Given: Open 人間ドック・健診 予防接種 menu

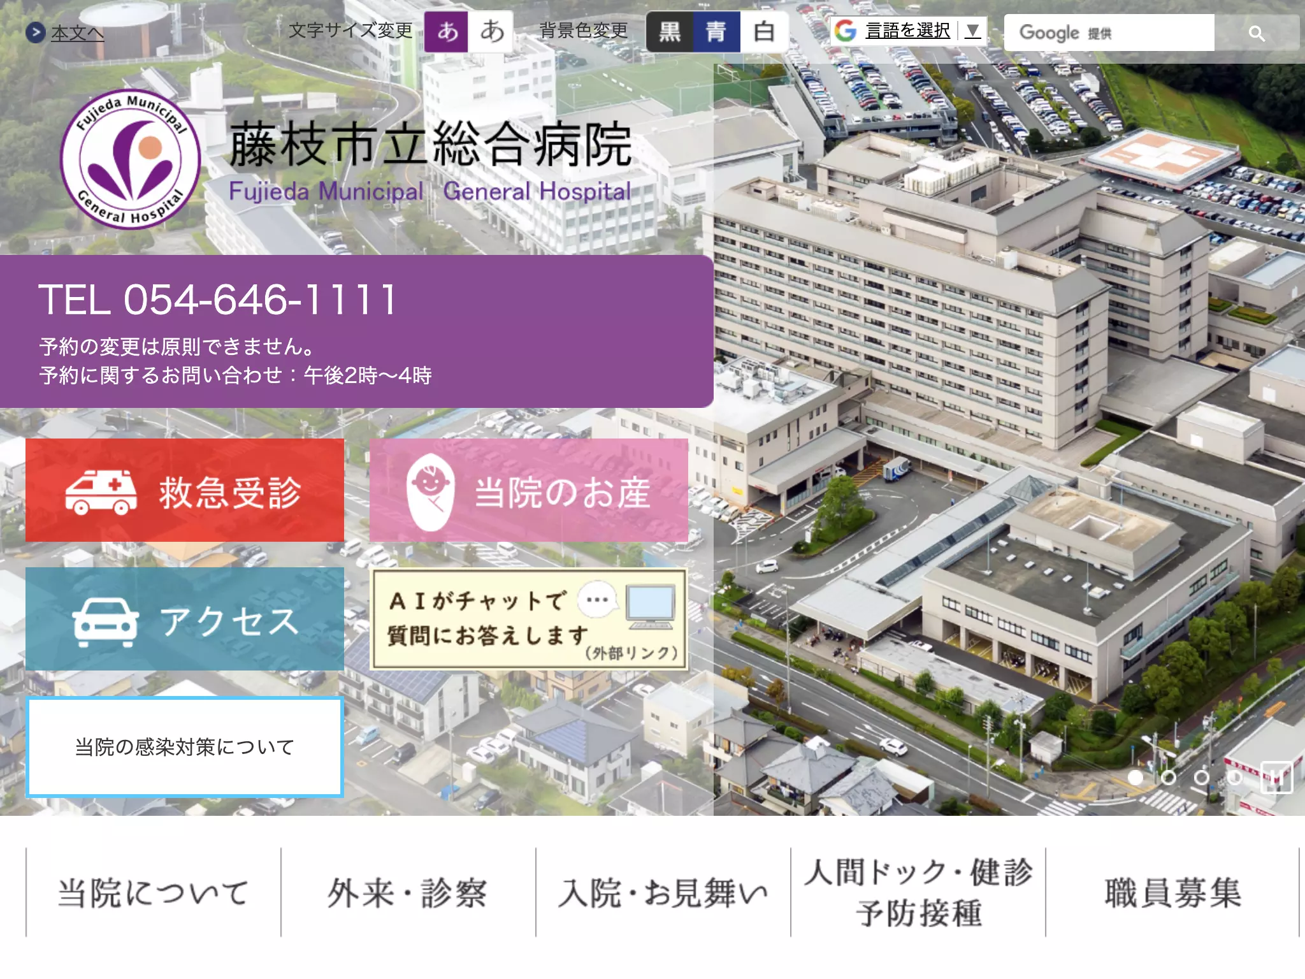Looking at the screenshot, I should pos(918,892).
